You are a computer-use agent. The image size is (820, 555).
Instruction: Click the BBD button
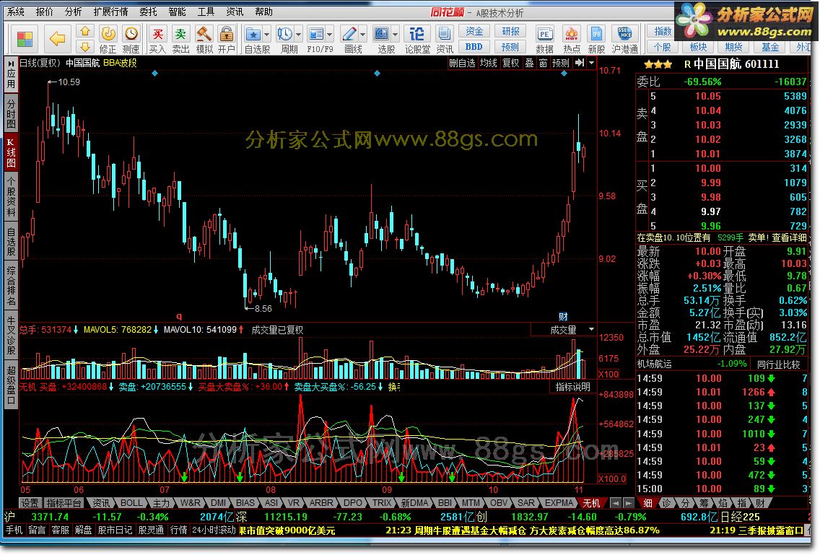pos(474,47)
